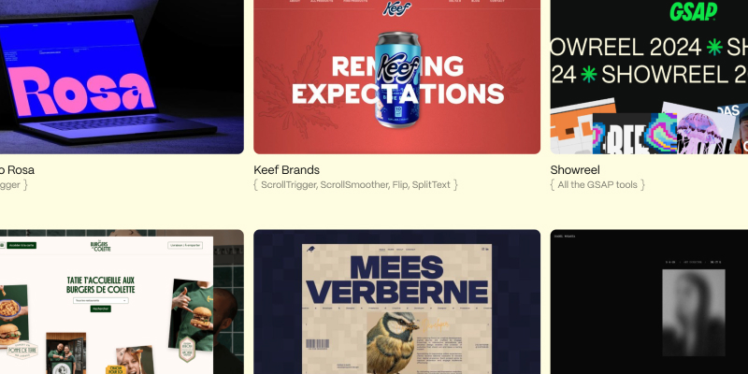
Task: Click the Keef logo in the red header
Action: point(396,8)
